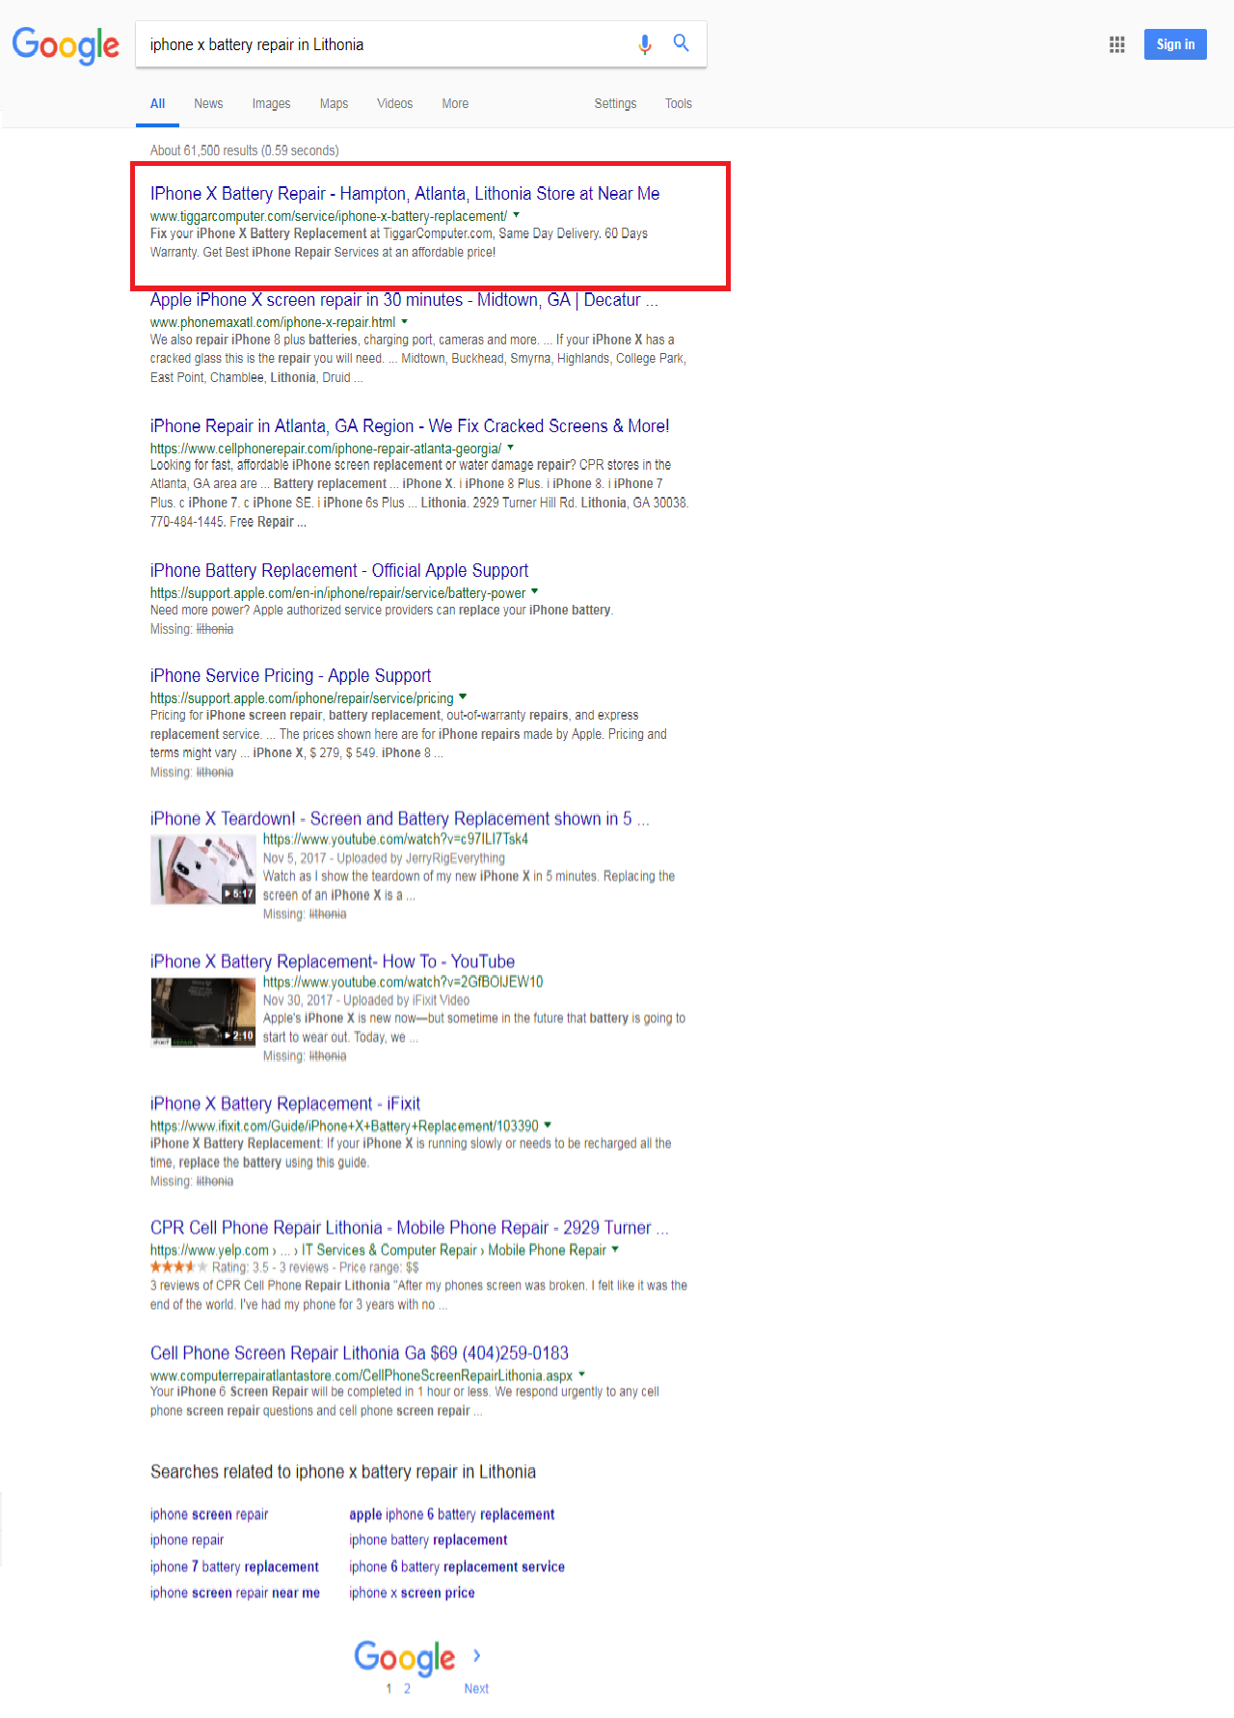
Task: Open the More search menu
Action: 455,104
